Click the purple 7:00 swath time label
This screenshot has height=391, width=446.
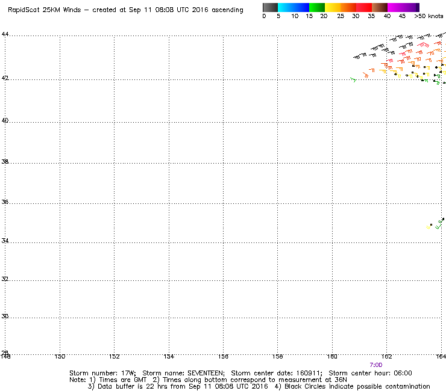(375, 365)
